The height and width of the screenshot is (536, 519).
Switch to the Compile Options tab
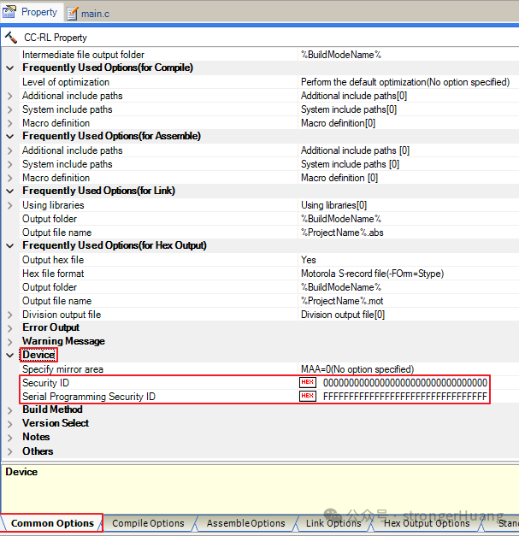point(148,523)
